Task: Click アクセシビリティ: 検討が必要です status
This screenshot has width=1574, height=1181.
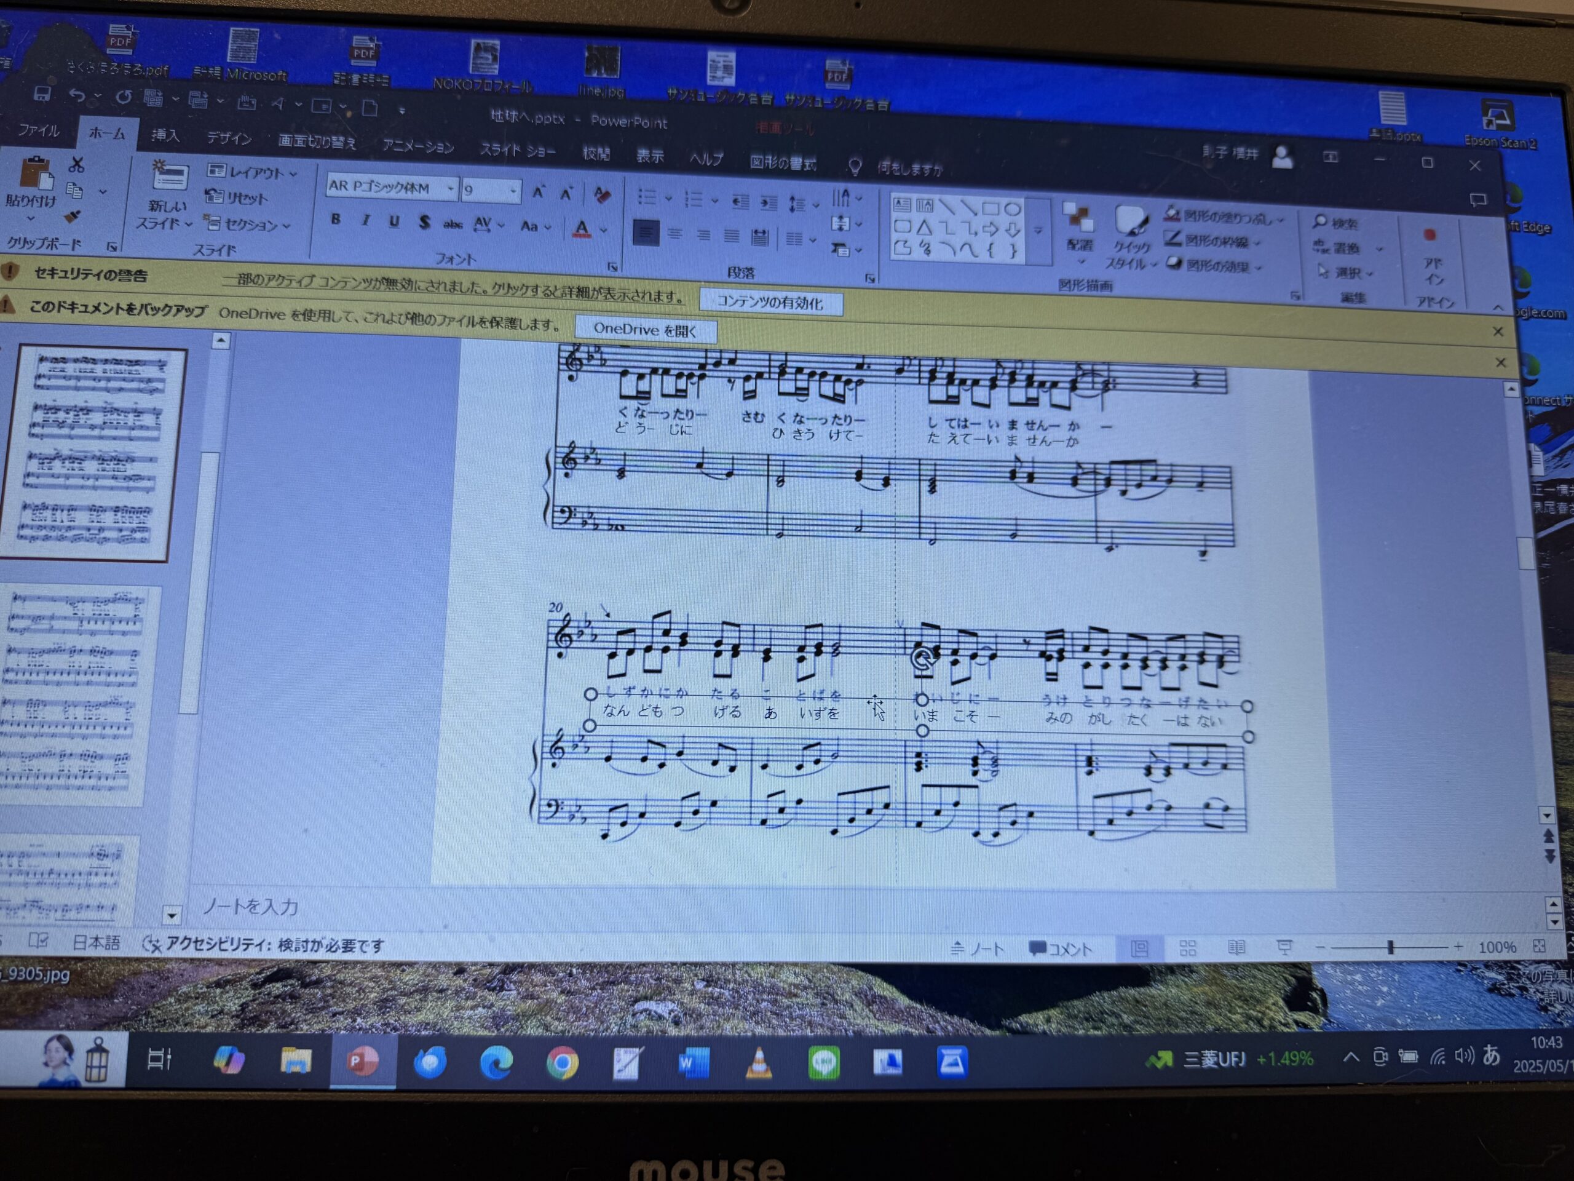Action: (263, 945)
